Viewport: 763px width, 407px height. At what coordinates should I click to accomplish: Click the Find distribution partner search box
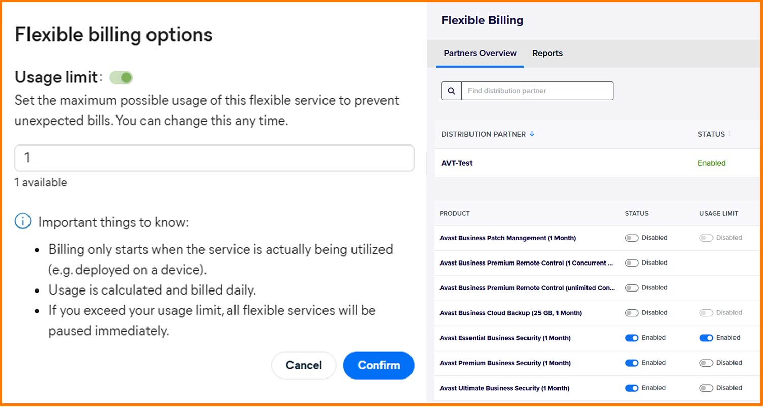pyautogui.click(x=538, y=91)
